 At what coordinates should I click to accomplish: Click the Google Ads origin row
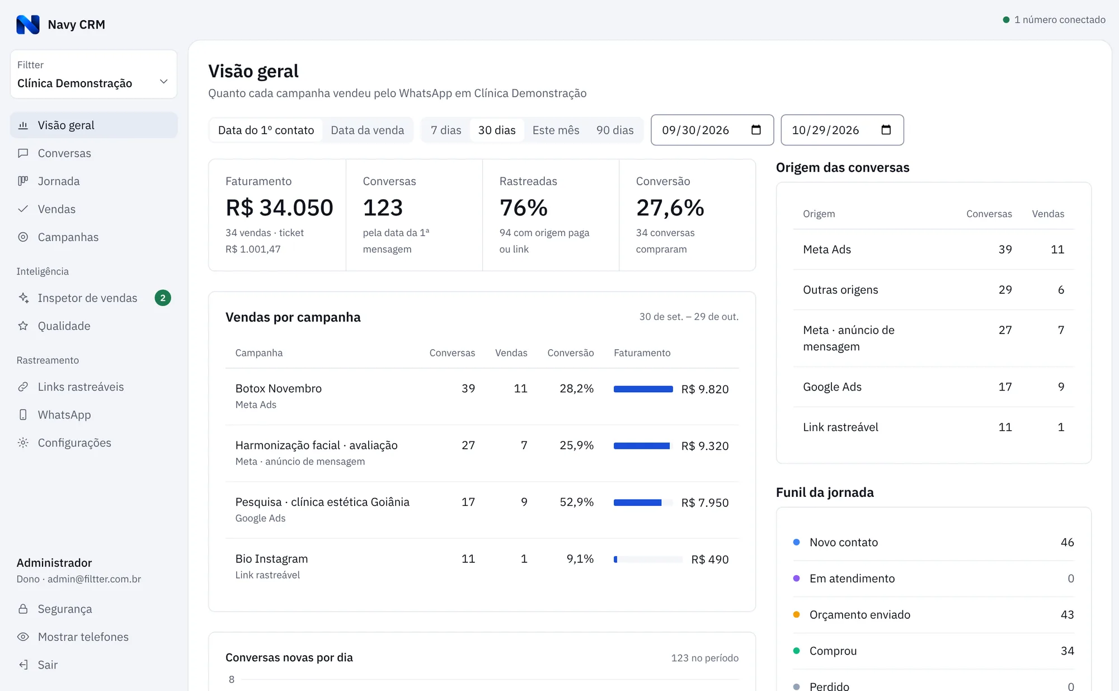933,387
